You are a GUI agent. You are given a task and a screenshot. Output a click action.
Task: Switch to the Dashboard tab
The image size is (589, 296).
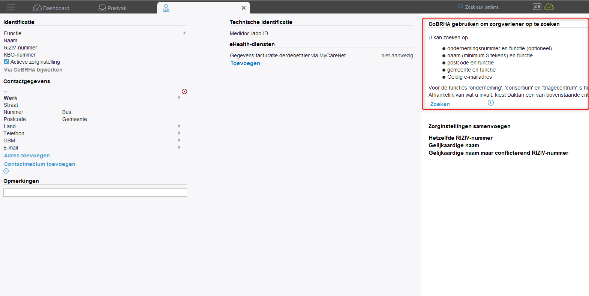[x=51, y=8]
